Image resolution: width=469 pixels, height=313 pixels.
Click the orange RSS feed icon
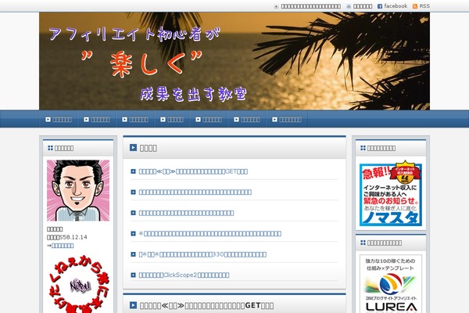click(415, 6)
